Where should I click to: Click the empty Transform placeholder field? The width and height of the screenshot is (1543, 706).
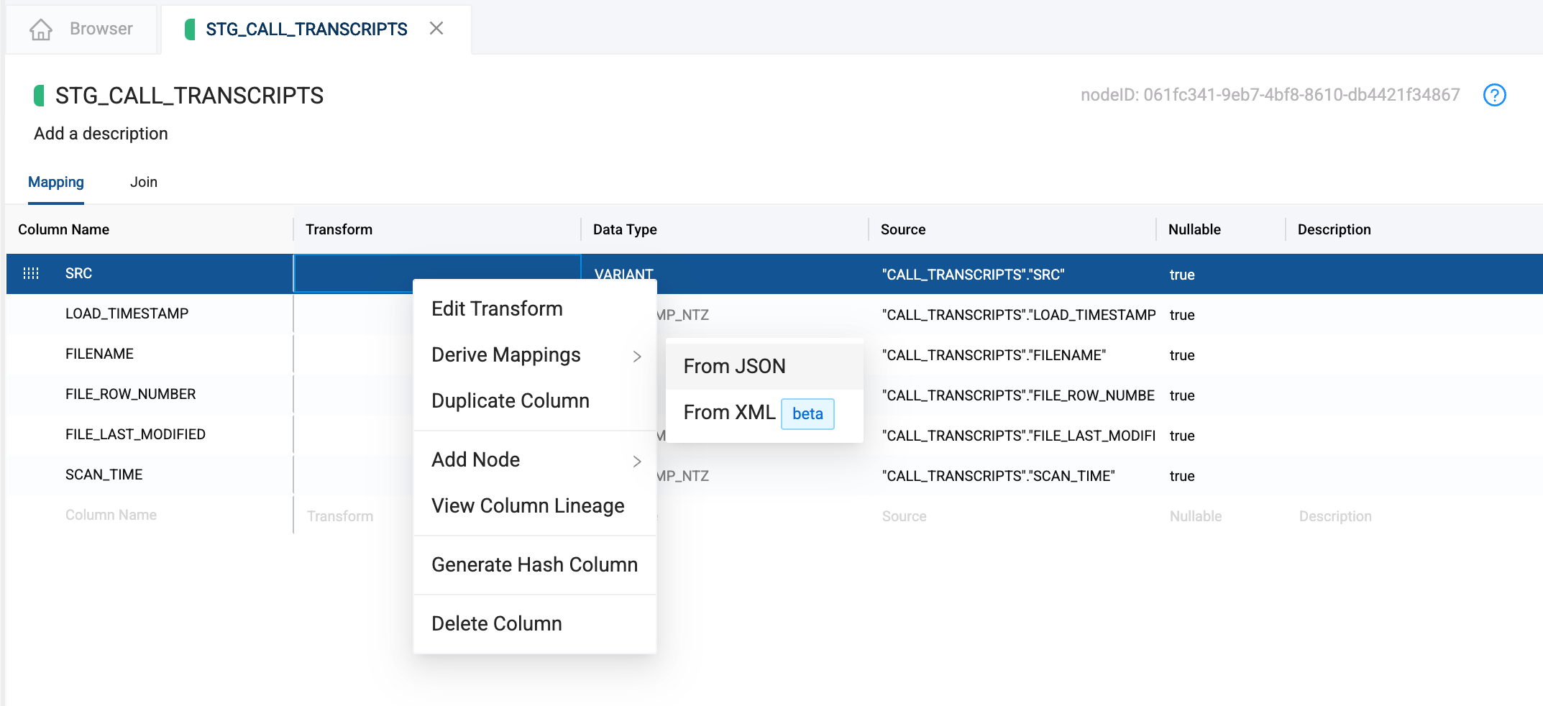[x=339, y=516]
